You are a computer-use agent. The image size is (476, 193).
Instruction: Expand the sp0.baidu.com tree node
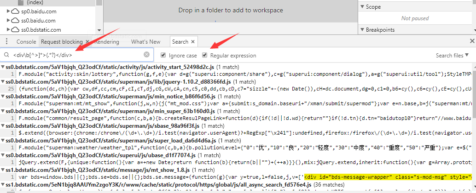8,11
